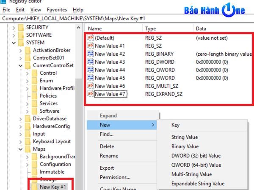Click the icon of New Value #6

pyautogui.click(x=90, y=86)
